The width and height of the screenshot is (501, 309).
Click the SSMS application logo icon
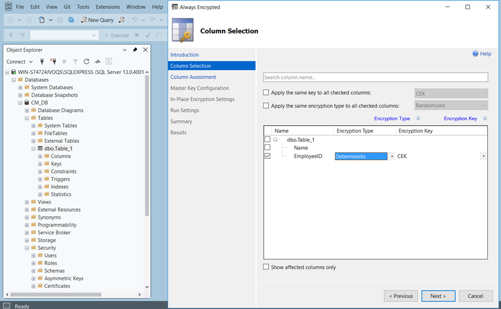tap(9, 6)
